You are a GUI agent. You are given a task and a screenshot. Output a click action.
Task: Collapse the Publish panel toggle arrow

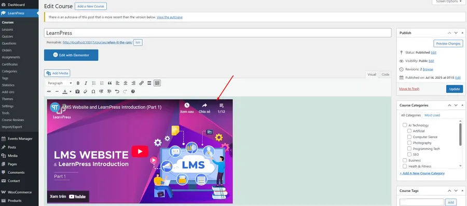point(462,33)
